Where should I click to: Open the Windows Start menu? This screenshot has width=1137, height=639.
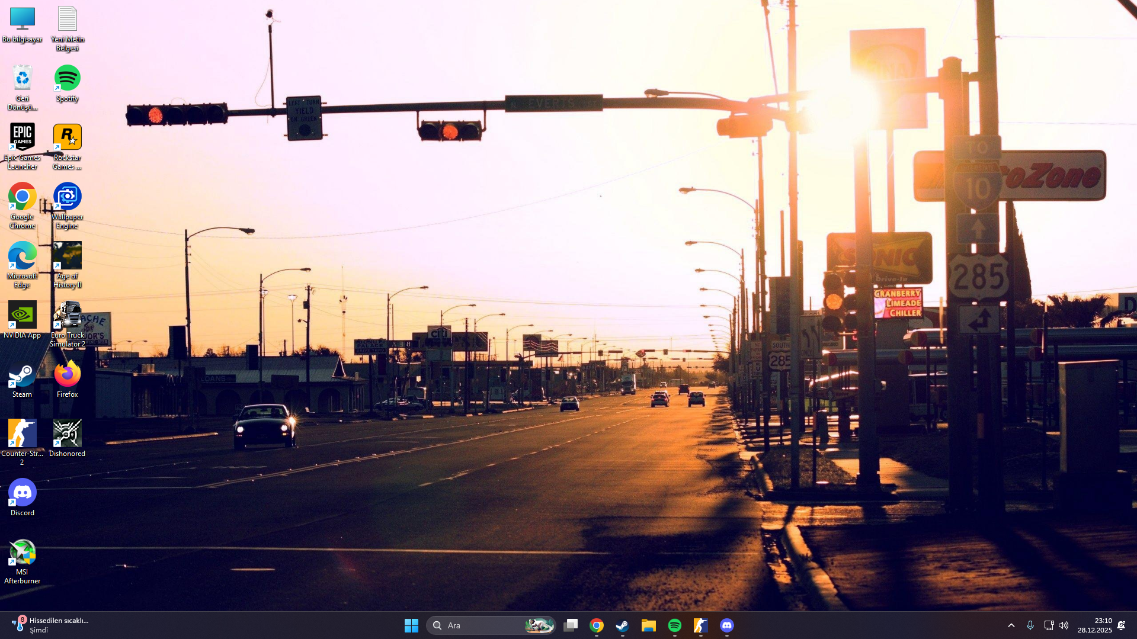(411, 625)
